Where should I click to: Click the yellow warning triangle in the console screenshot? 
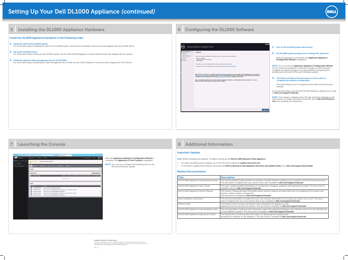coord(31,162)
